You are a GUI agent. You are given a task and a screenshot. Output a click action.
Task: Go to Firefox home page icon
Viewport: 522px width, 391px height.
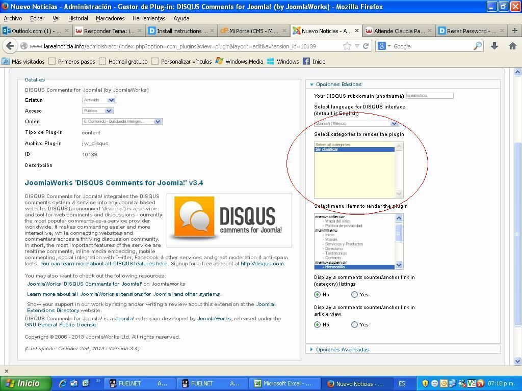point(513,46)
